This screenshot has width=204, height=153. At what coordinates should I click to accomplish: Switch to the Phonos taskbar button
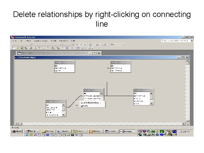48,131
